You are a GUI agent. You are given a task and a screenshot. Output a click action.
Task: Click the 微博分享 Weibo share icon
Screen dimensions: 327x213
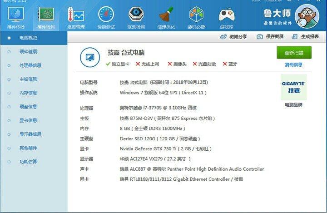223,37
